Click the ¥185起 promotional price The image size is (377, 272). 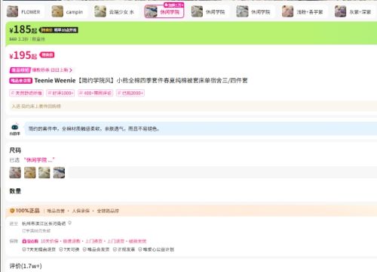coord(23,30)
